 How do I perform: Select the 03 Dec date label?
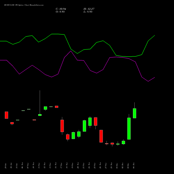click(128, 166)
